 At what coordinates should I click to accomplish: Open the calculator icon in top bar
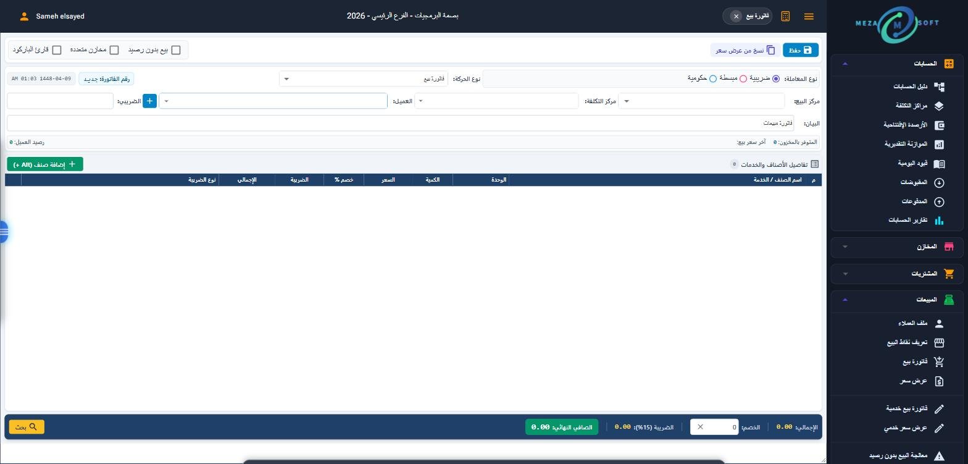click(785, 17)
